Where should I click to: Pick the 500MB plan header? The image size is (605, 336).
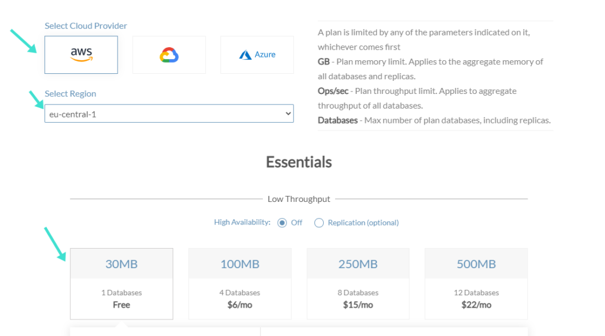[x=476, y=264]
